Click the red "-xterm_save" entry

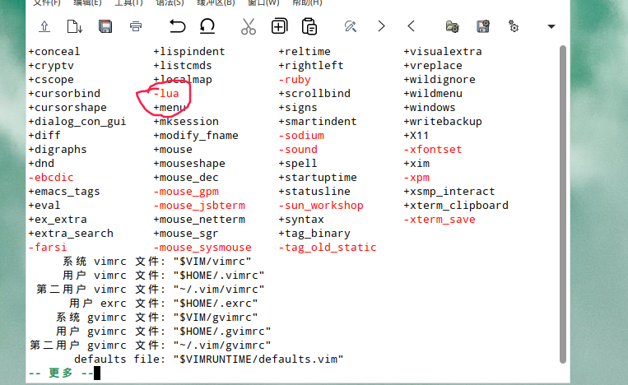(440, 220)
